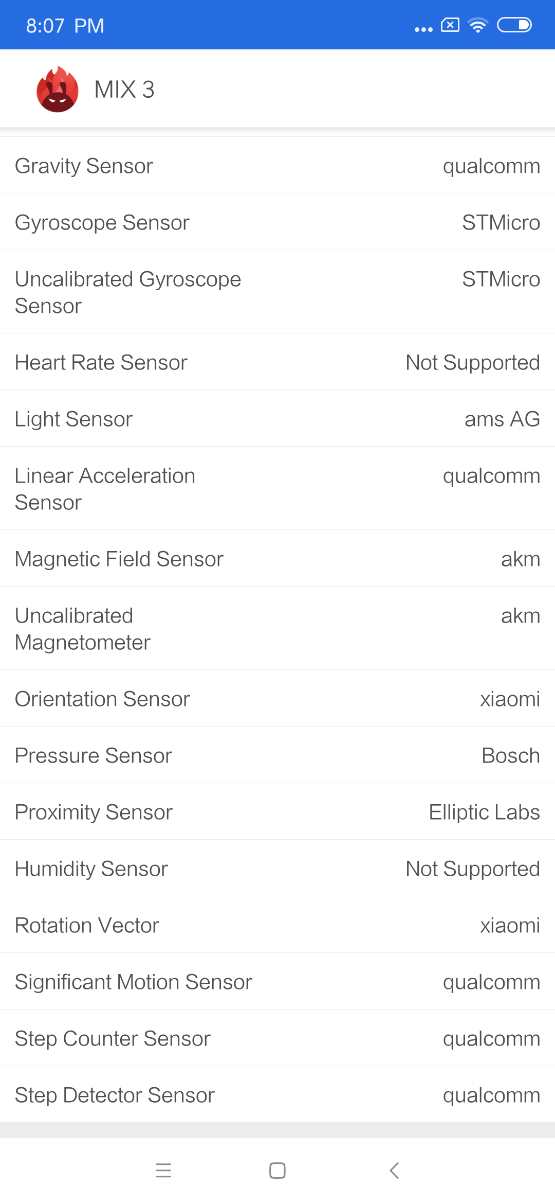Select the MIX 3 device title
This screenshot has width=555, height=1204.
tap(124, 90)
